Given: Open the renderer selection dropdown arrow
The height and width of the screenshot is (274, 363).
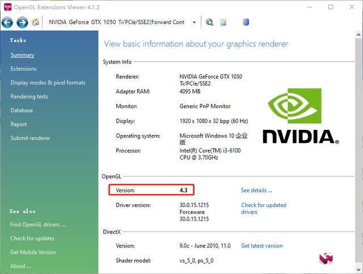Looking at the screenshot, I should [194, 22].
